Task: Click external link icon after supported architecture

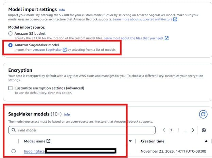Action: pos(175,20)
